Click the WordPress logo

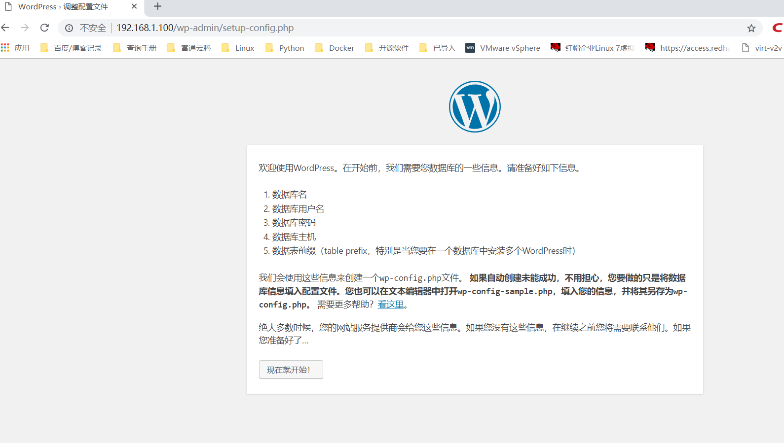point(475,106)
